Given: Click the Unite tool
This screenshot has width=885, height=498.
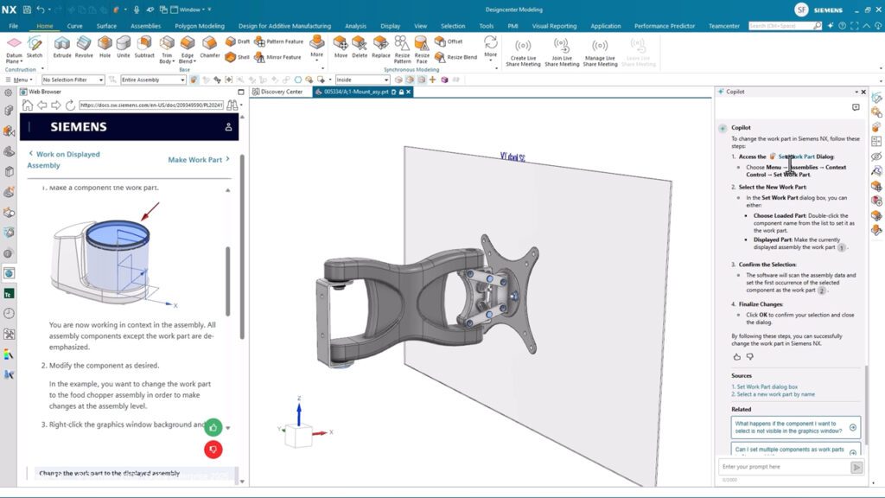Looking at the screenshot, I should 123,48.
